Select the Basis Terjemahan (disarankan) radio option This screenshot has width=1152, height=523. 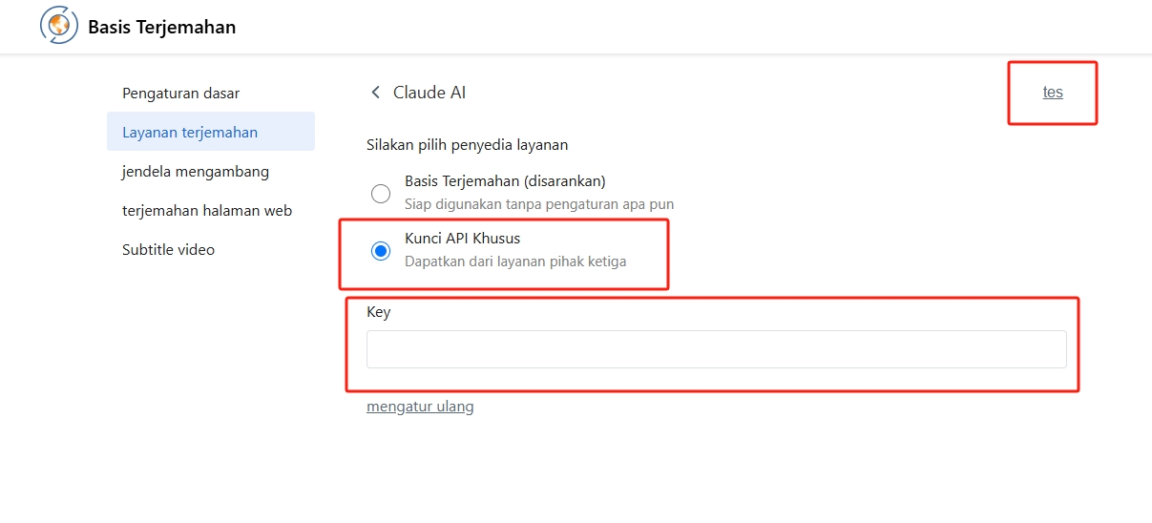(x=381, y=194)
